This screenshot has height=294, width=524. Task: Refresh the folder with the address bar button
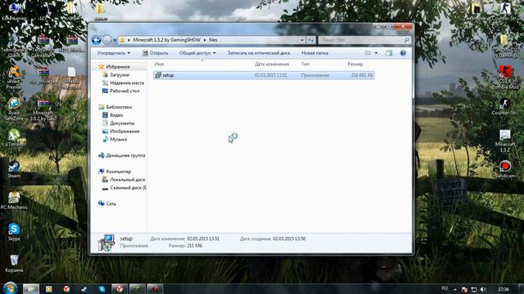pos(311,40)
